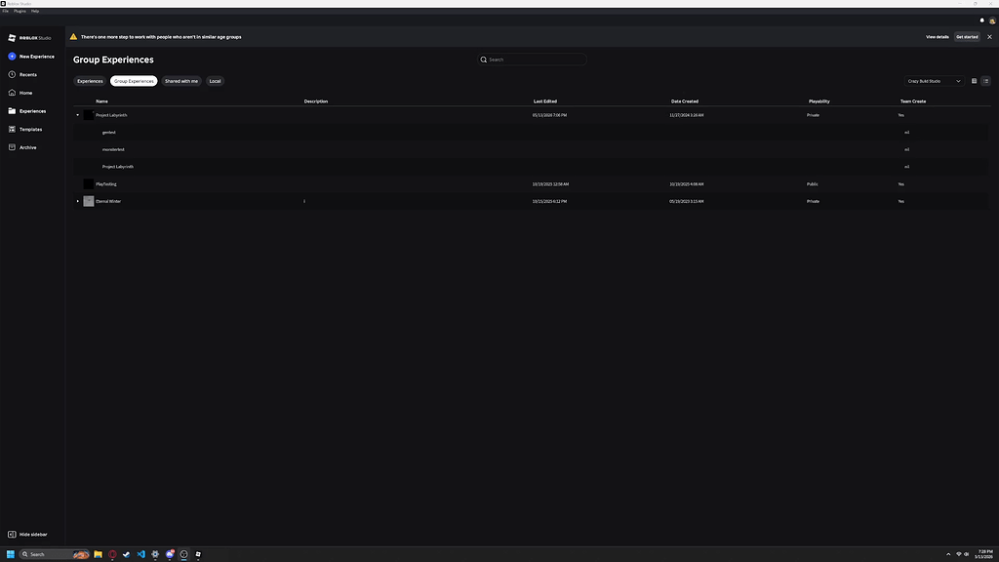Click the 05/19/2023 date created cell
The width and height of the screenshot is (999, 562).
click(686, 201)
